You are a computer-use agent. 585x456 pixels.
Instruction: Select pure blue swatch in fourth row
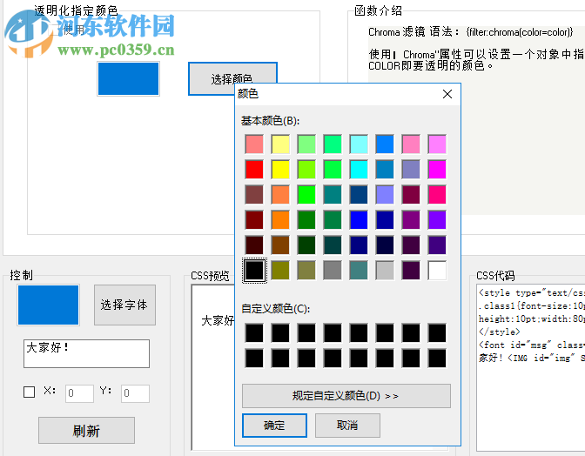(359, 220)
